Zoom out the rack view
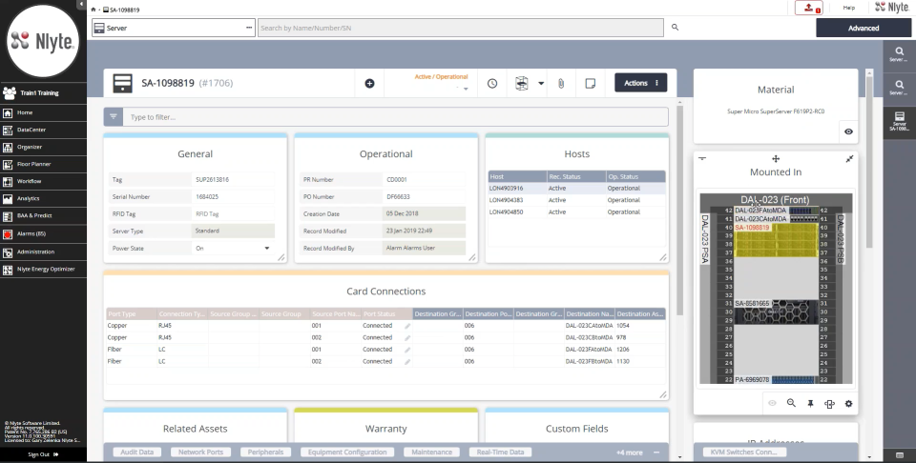 791,403
